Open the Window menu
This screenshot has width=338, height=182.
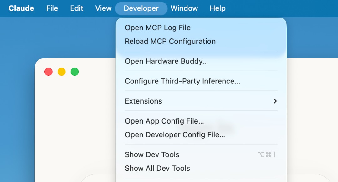(x=184, y=8)
